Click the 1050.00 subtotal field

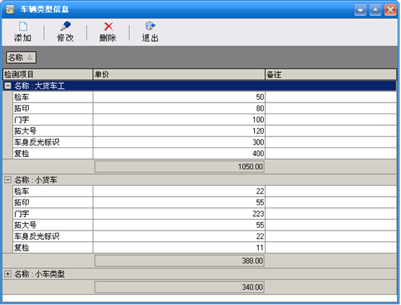tap(179, 167)
